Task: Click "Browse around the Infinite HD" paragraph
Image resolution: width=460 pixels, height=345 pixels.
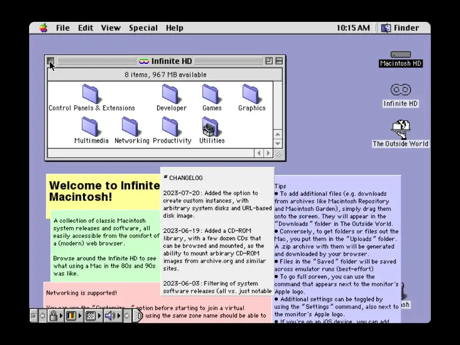Action: coord(105,266)
